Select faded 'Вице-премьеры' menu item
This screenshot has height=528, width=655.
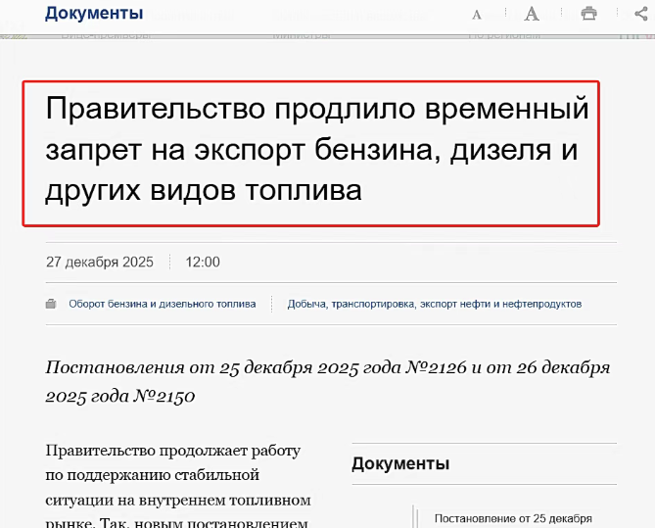click(108, 34)
